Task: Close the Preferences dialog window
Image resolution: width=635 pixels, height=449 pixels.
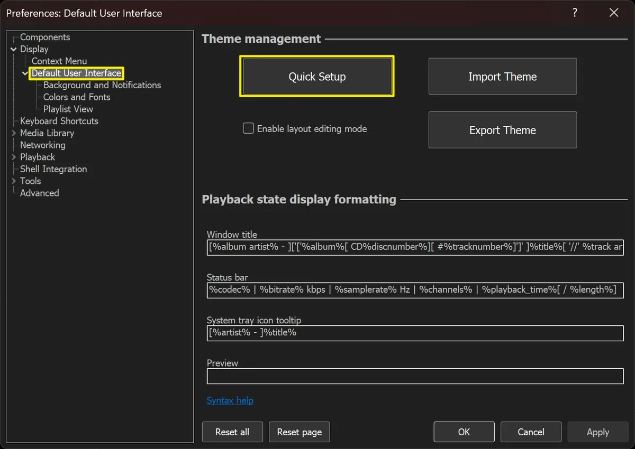Action: [x=614, y=13]
